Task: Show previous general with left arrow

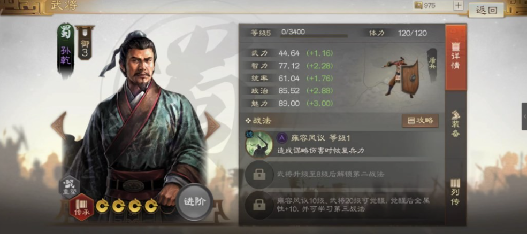Action: 59,126
